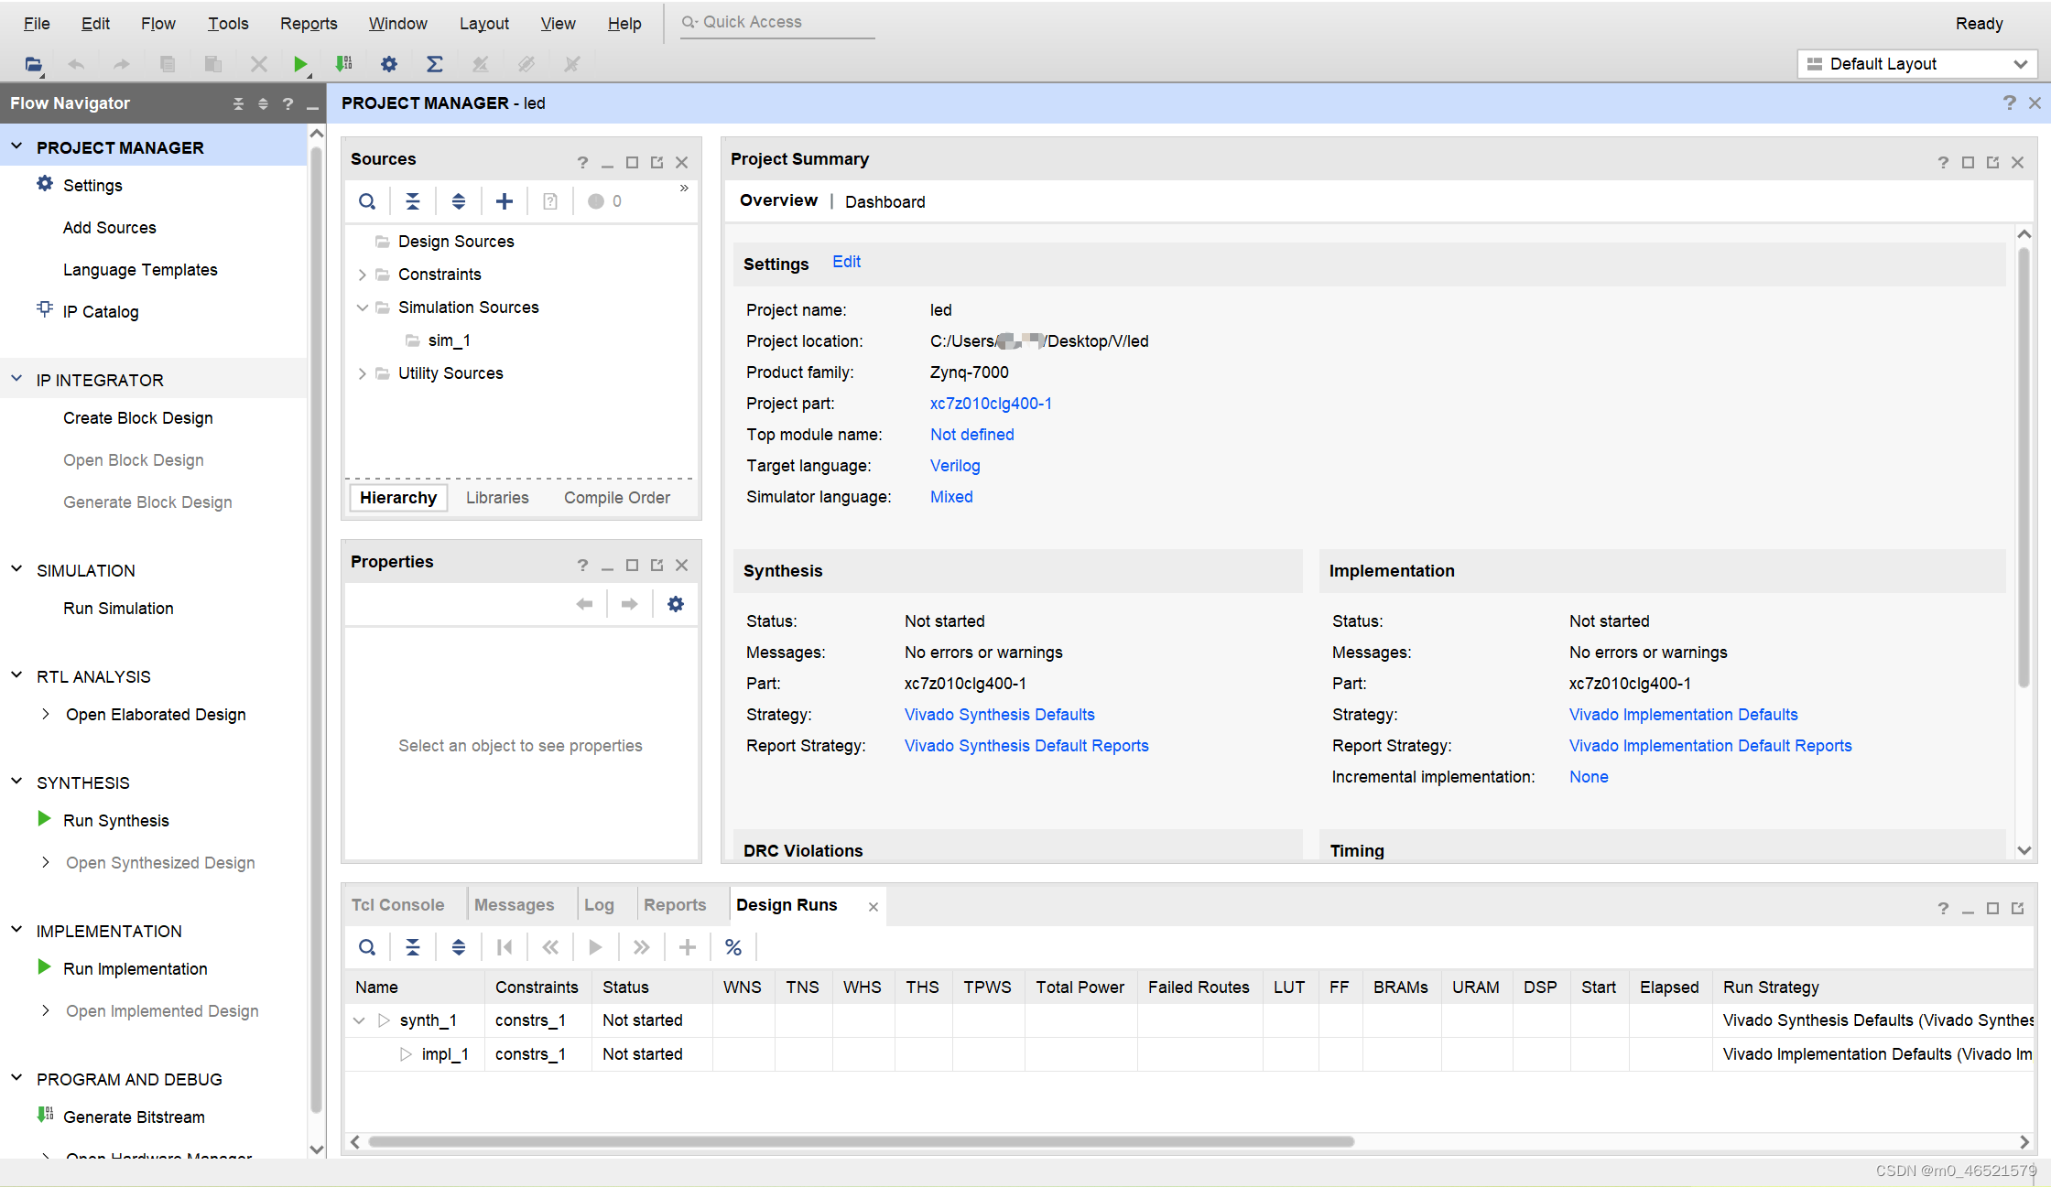This screenshot has height=1187, width=2051.
Task: Click the percent icon in Design Runs toolbar
Action: pos(732,947)
